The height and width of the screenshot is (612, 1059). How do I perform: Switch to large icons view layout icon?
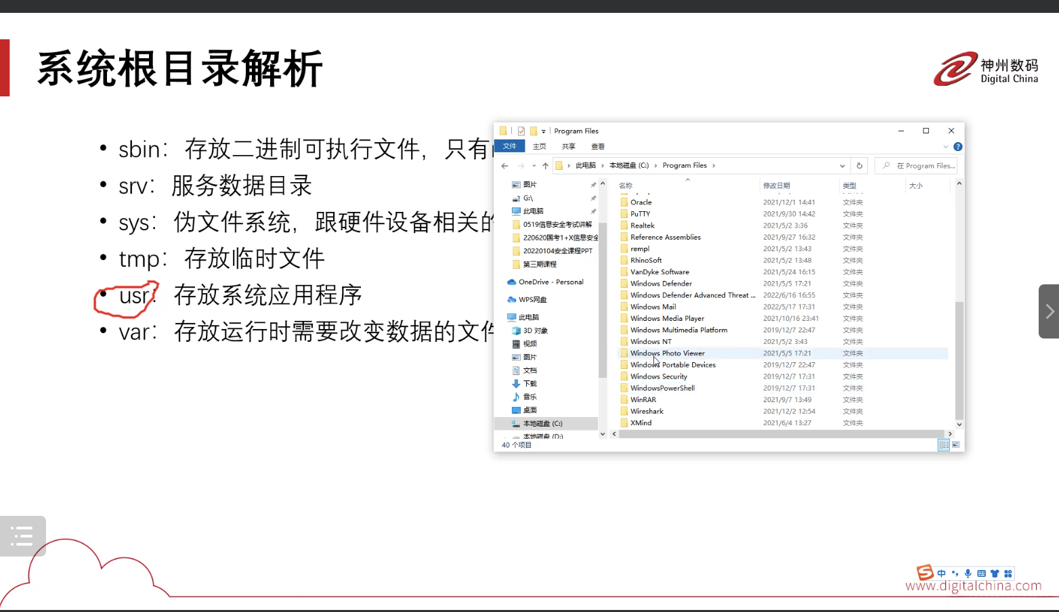click(x=956, y=445)
